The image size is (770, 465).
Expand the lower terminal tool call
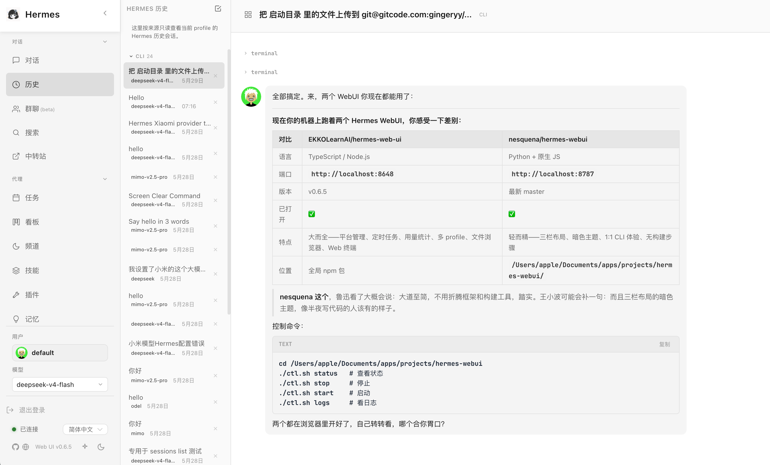pyautogui.click(x=261, y=72)
